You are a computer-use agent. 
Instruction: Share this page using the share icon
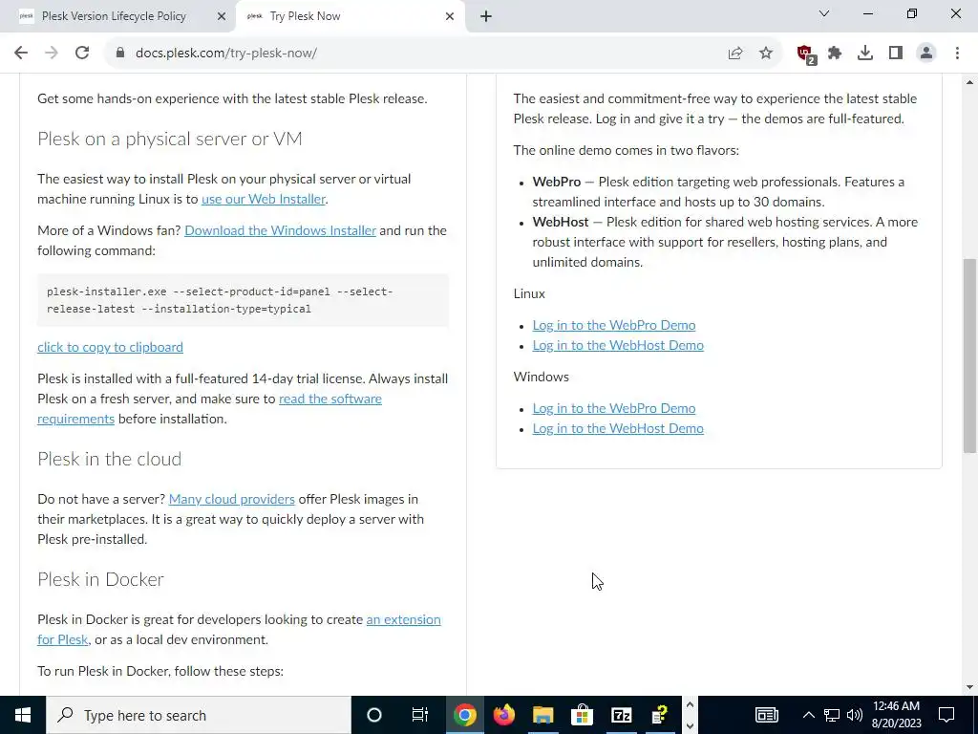735,54
